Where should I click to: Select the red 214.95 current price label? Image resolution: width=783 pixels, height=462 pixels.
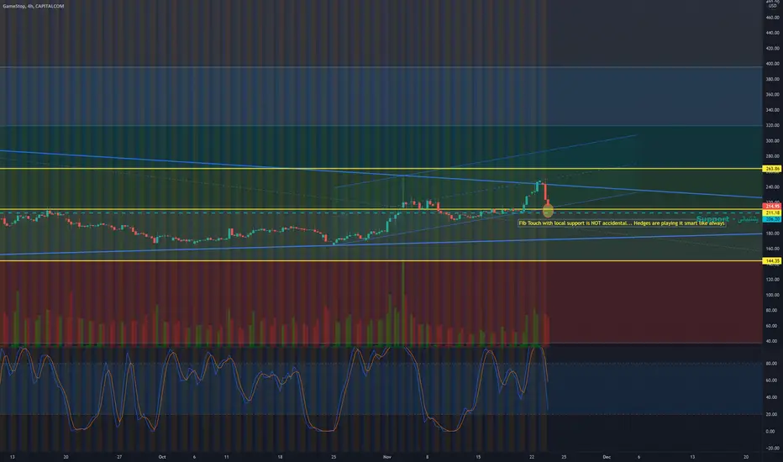(772, 207)
